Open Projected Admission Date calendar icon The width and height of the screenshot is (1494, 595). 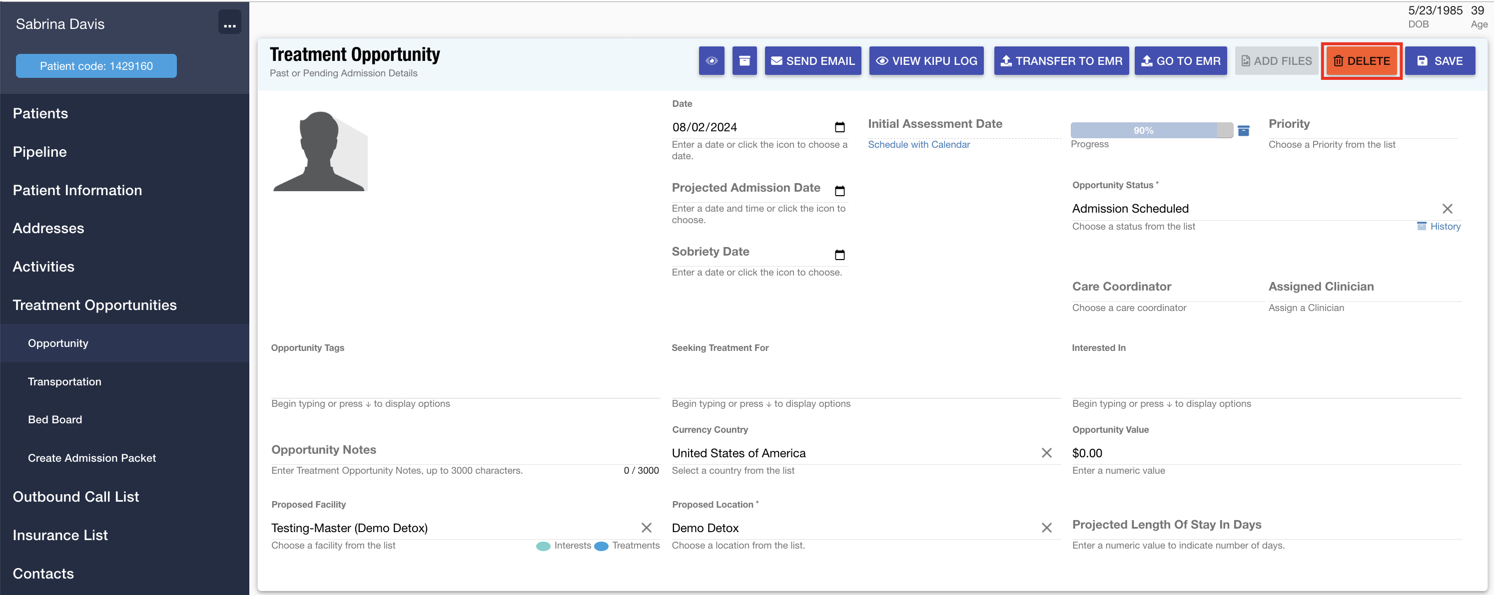839,191
